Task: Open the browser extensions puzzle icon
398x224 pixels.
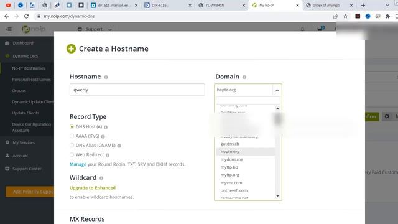Action: [387, 16]
